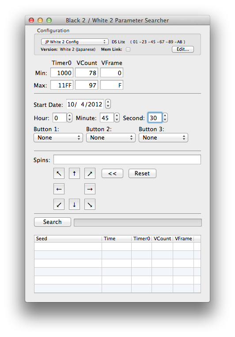Add the up-right diagonal spin arrow
The height and width of the screenshot is (337, 235).
(90, 174)
